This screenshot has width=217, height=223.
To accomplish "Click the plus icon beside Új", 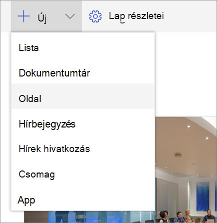I will click(x=24, y=16).
